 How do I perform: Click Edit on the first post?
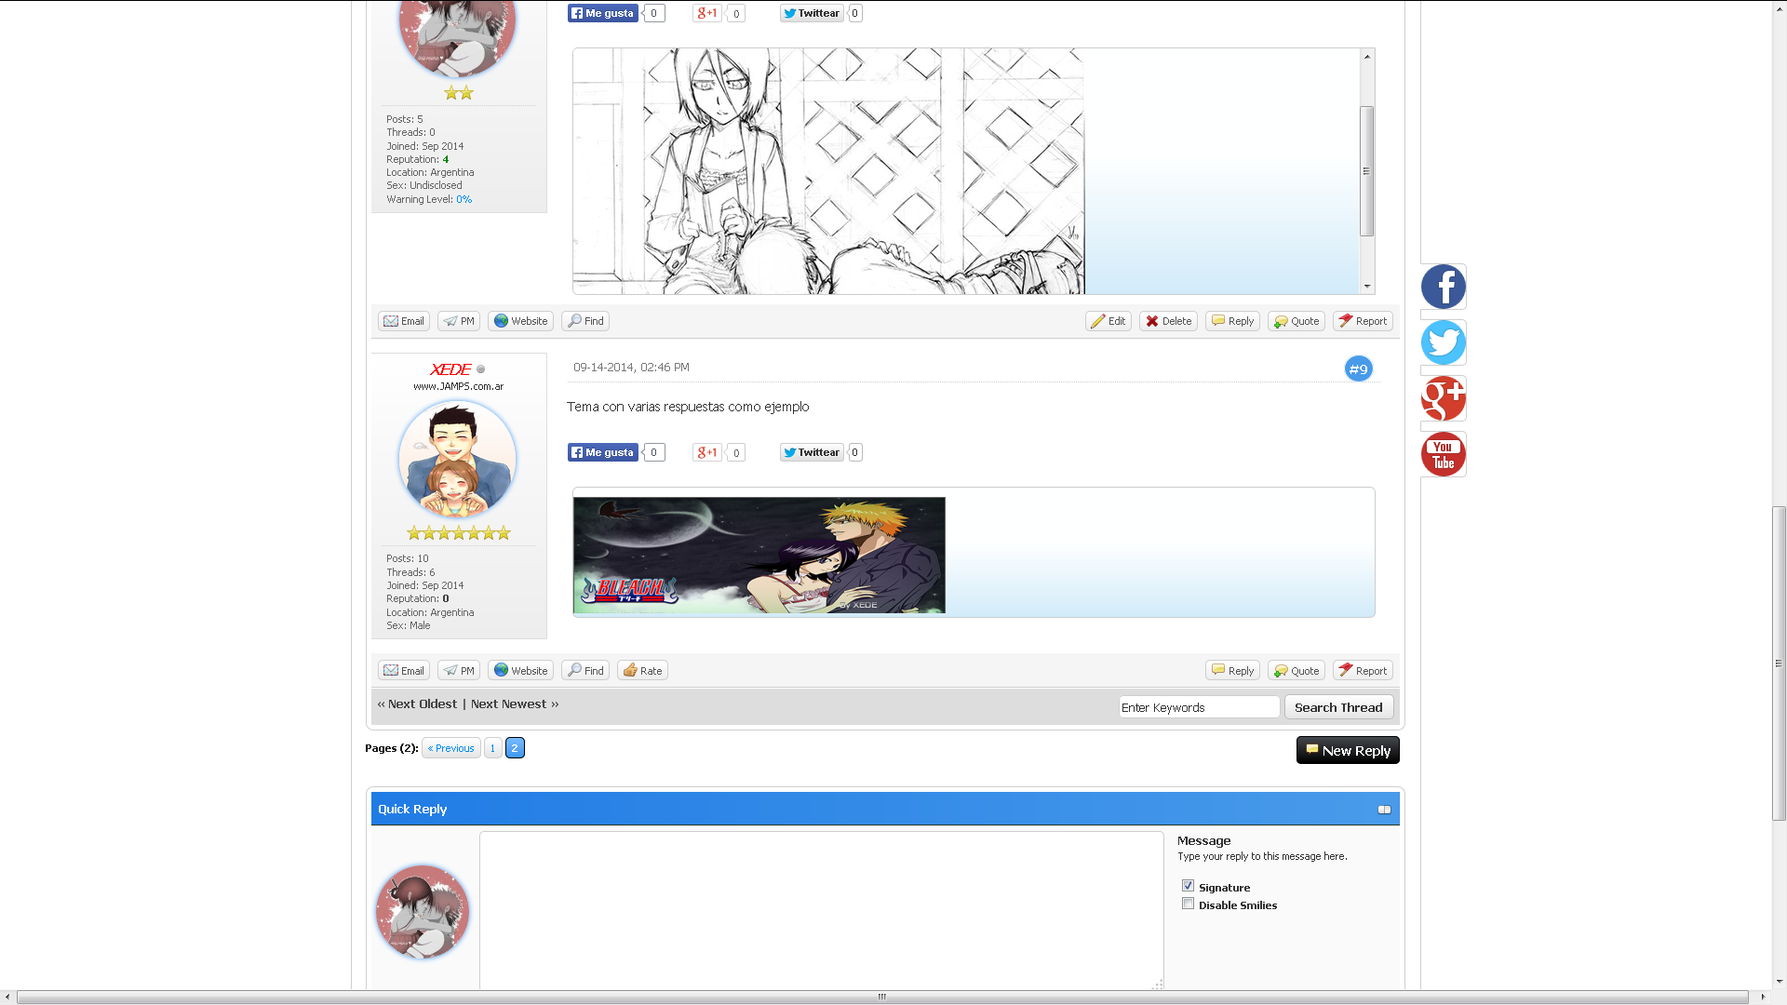[1108, 321]
